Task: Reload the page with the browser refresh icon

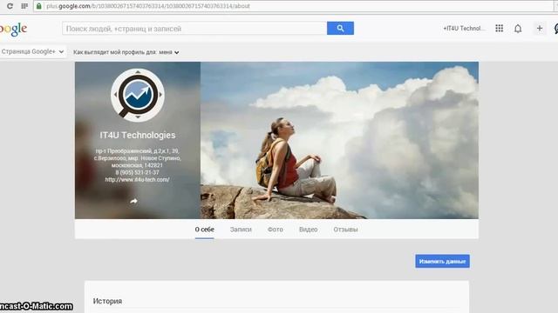Action: coord(10,6)
